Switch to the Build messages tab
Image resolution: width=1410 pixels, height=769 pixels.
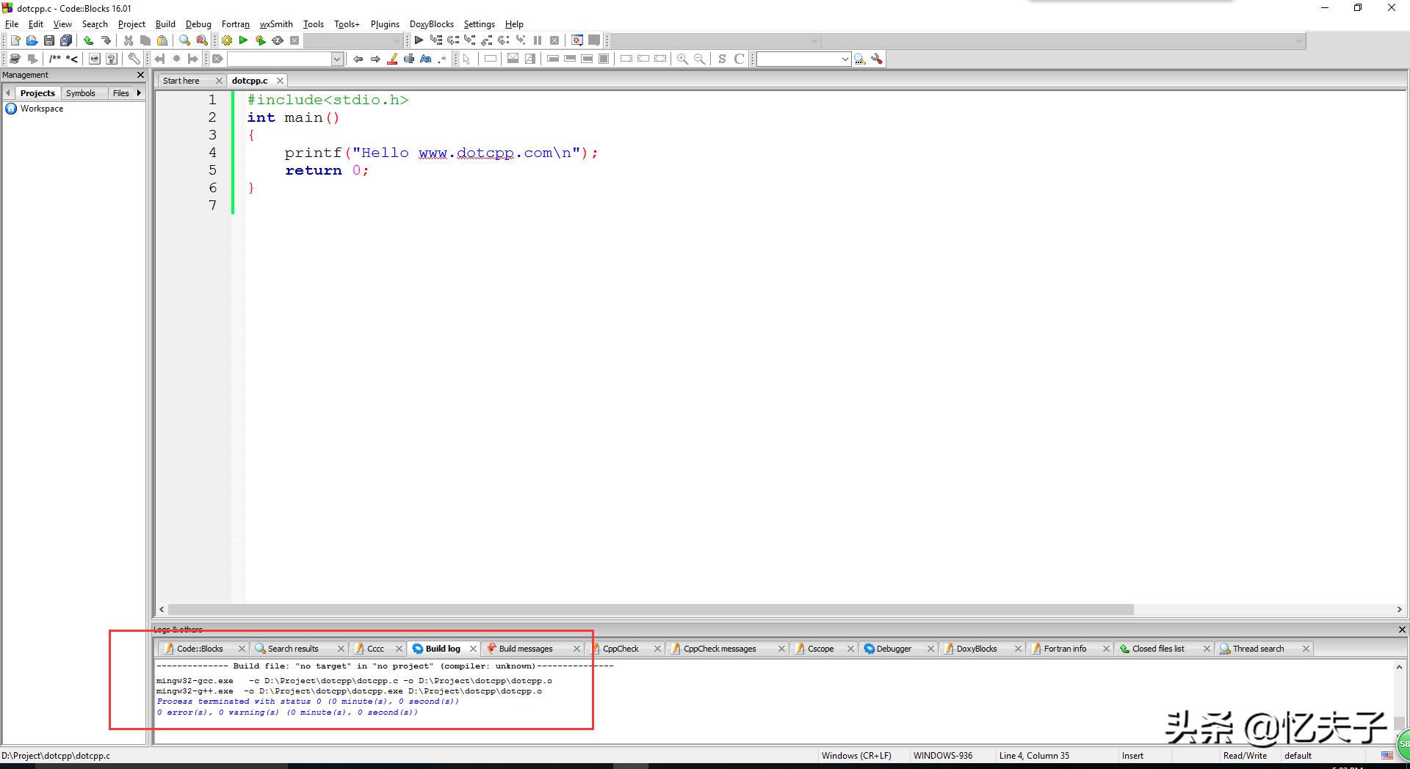525,649
